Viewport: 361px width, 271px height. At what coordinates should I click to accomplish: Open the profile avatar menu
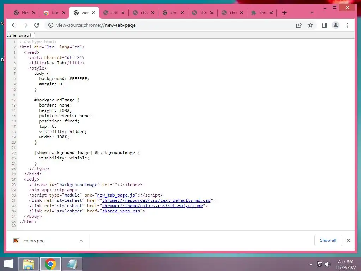pyautogui.click(x=336, y=25)
